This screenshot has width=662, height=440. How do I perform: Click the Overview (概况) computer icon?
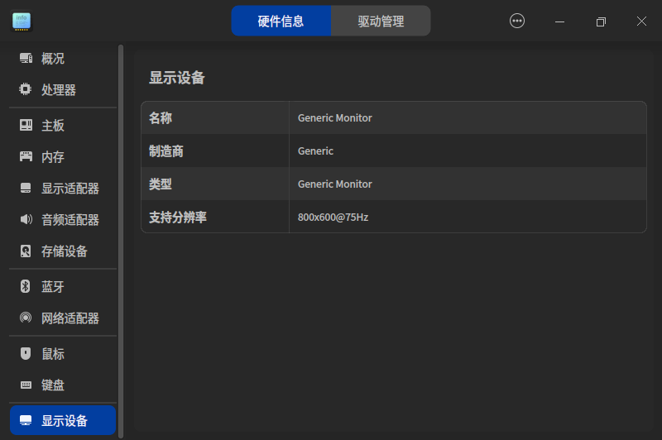tap(26, 58)
